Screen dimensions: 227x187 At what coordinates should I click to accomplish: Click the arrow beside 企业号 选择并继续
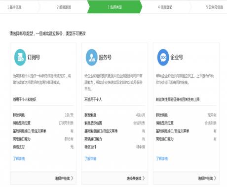coord(215,178)
